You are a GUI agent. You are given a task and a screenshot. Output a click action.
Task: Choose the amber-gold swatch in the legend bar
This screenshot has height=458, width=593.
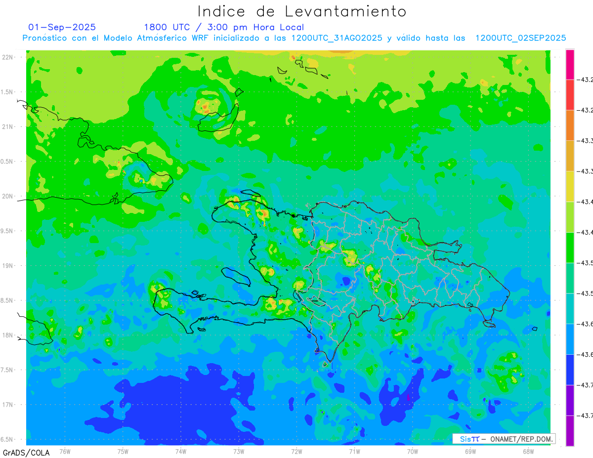click(570, 156)
